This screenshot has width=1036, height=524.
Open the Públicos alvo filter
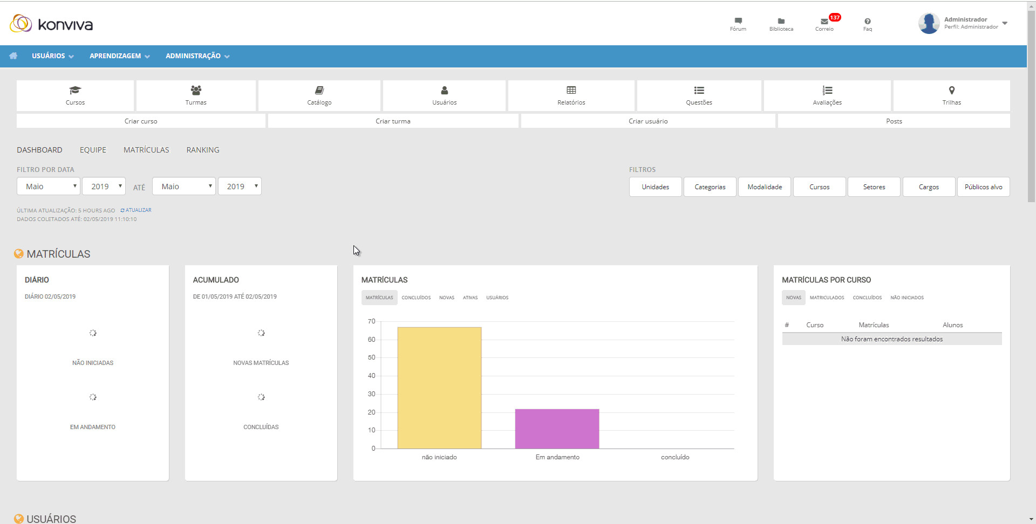coord(983,187)
